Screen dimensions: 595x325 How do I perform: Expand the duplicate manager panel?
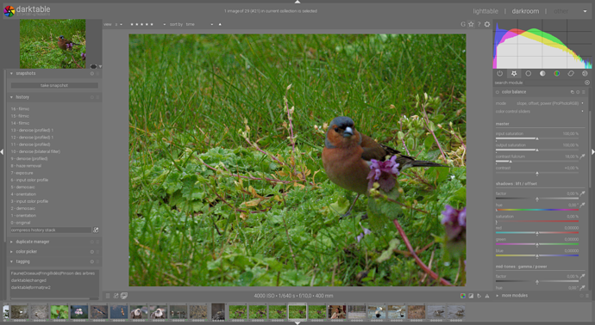32,242
